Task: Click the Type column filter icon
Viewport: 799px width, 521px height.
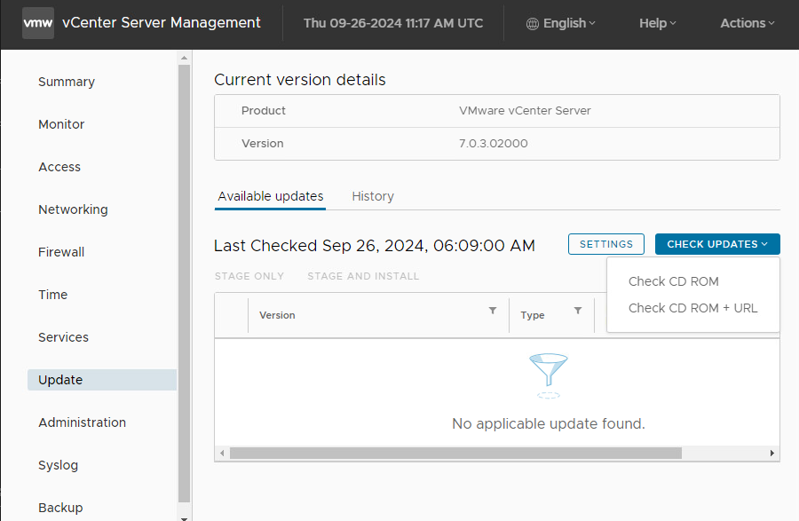Action: [578, 311]
